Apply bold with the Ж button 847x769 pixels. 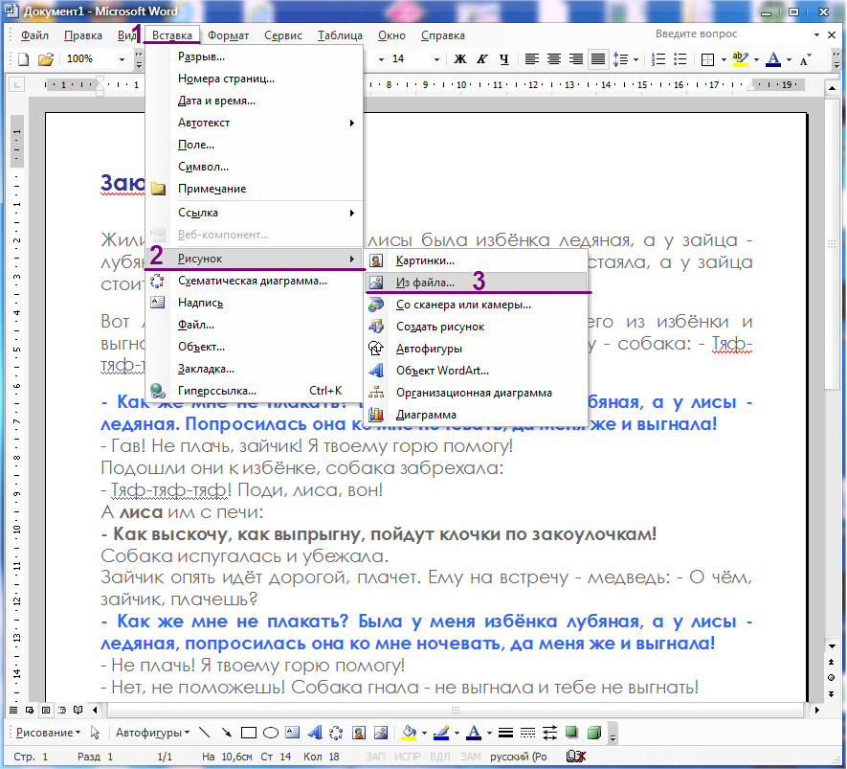pos(460,59)
